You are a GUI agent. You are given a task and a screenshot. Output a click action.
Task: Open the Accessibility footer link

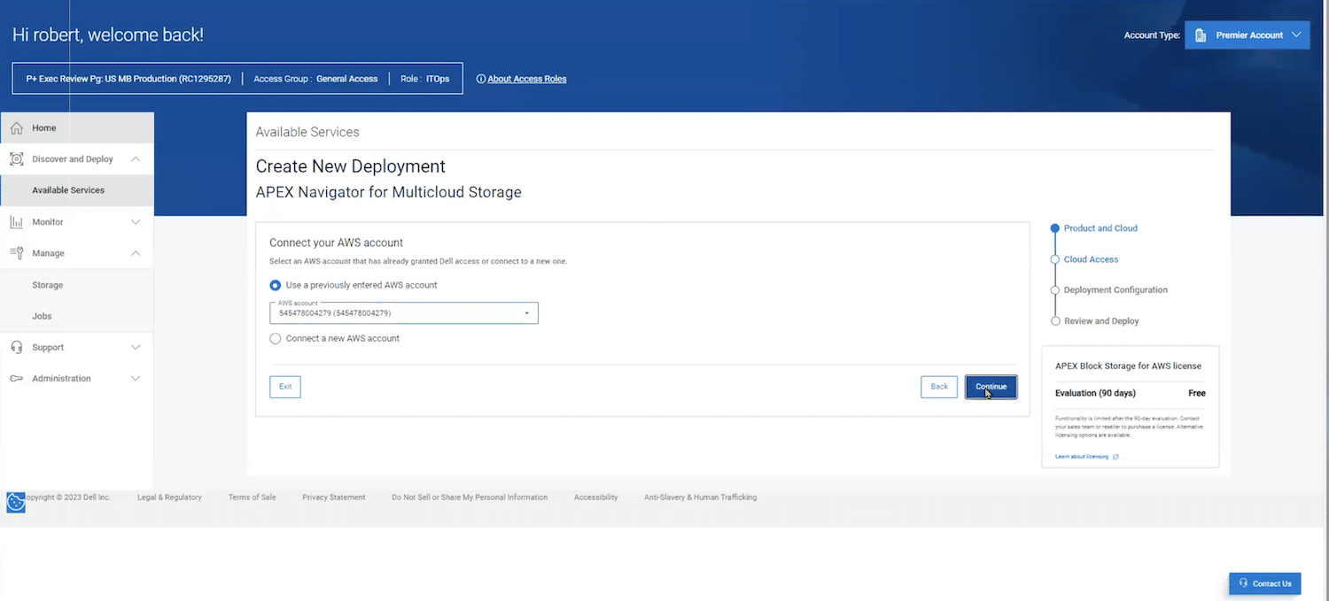(595, 497)
